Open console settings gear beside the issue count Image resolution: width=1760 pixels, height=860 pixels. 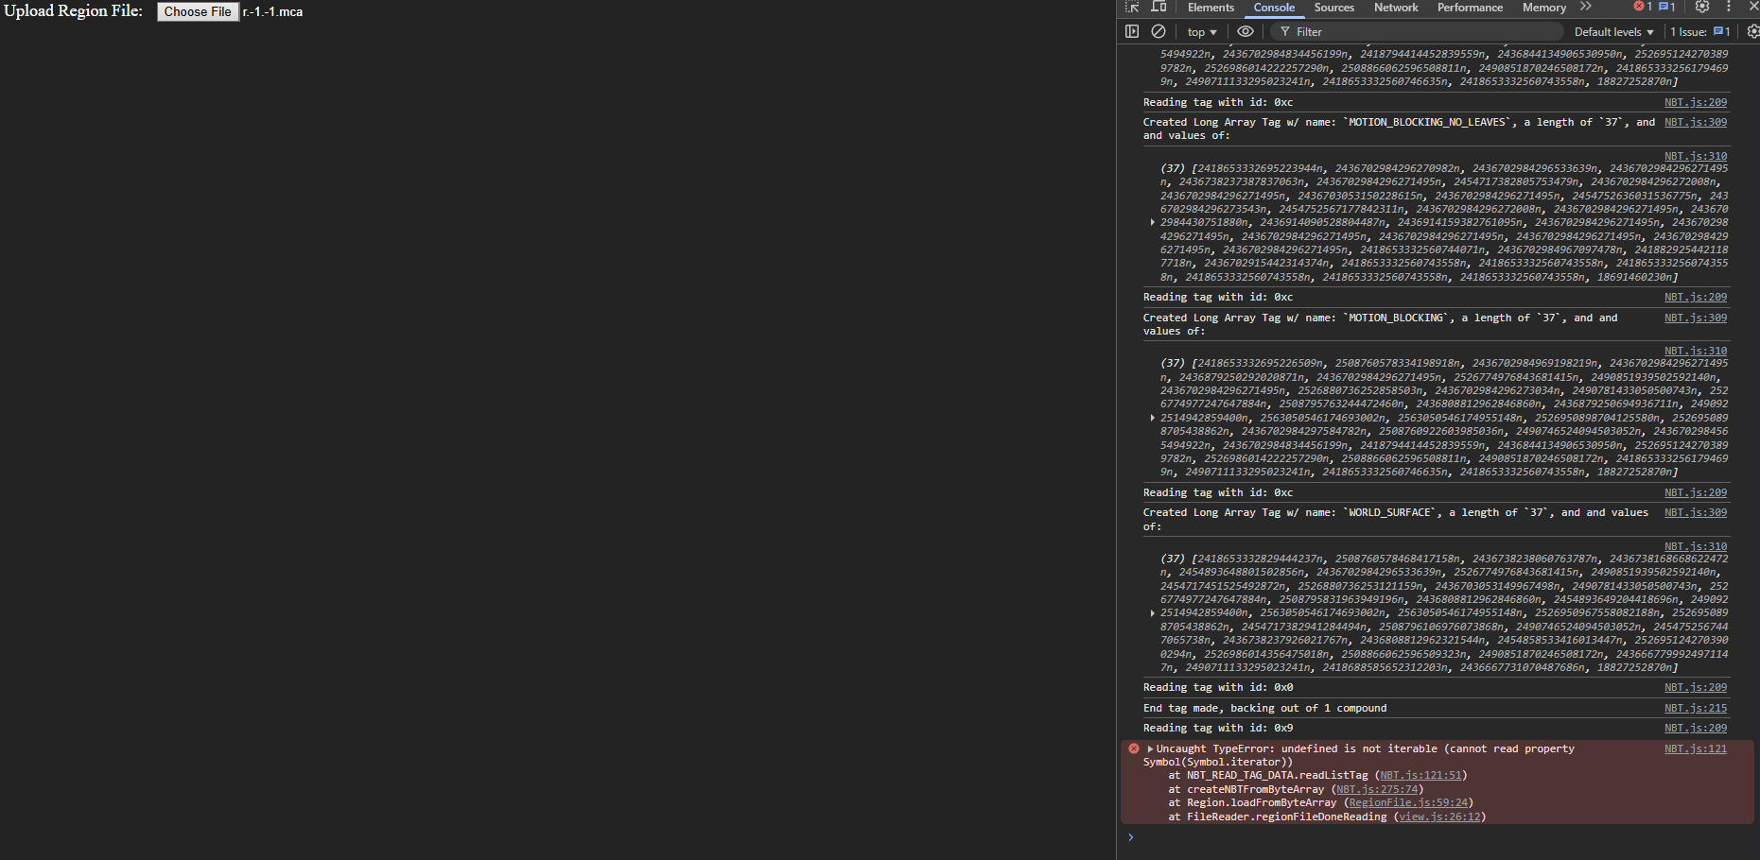[x=1752, y=32]
